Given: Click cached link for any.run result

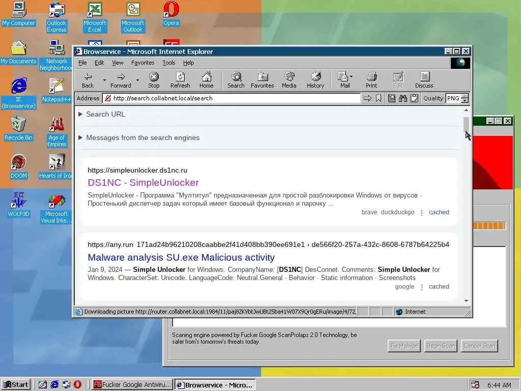Looking at the screenshot, I should pyautogui.click(x=439, y=286).
